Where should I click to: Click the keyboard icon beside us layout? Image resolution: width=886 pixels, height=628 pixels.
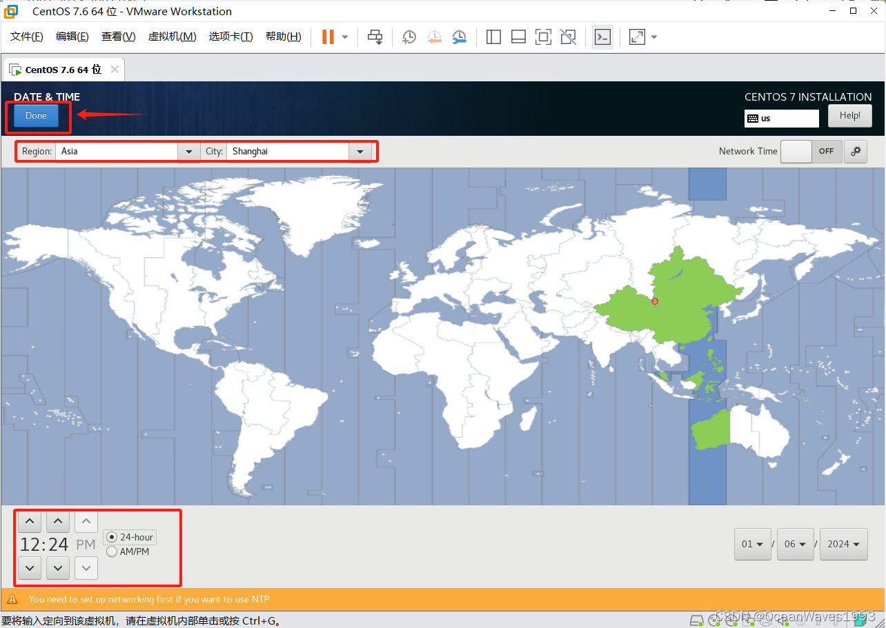coord(753,119)
